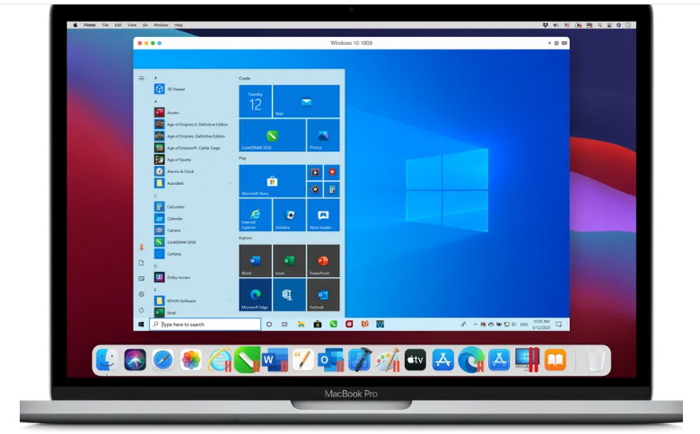Open the Trash in the Dock

pyautogui.click(x=596, y=360)
